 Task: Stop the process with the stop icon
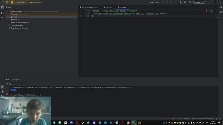coord(10,84)
